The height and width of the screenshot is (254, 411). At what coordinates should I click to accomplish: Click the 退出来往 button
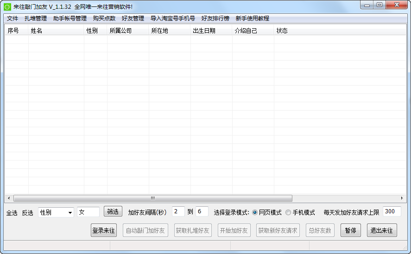(x=382, y=230)
